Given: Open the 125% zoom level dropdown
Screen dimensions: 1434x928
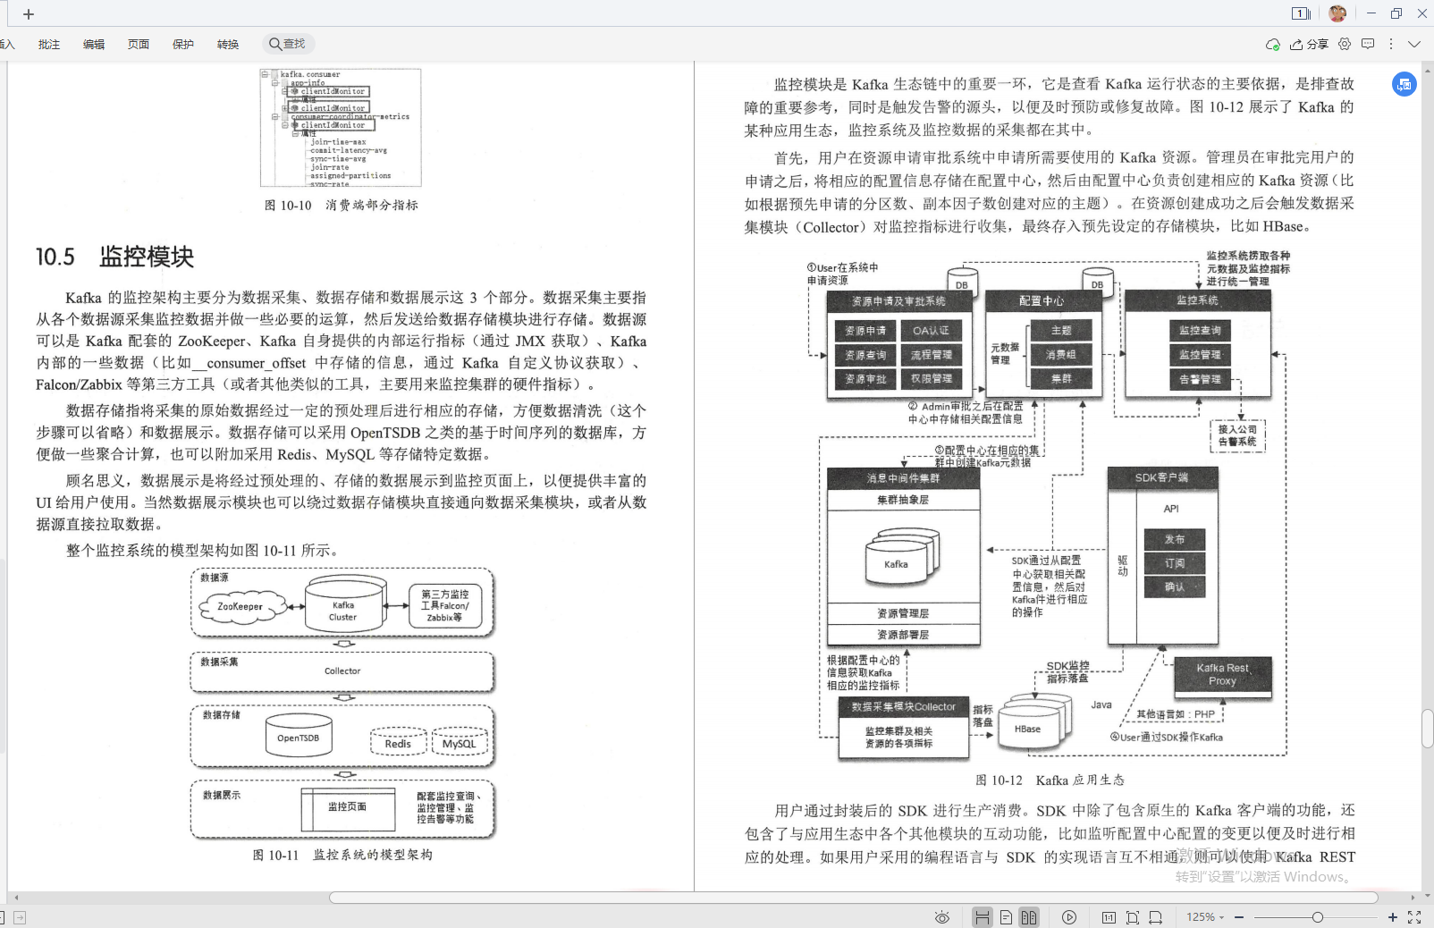Looking at the screenshot, I should (1205, 917).
